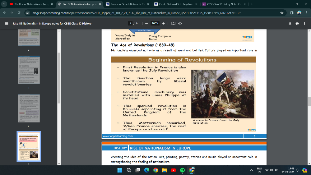
Task: Click the PDF zoom in plus button
Action: coord(164,23)
